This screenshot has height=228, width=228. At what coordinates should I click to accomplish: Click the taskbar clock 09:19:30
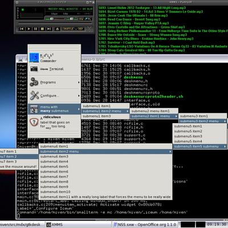point(217,225)
